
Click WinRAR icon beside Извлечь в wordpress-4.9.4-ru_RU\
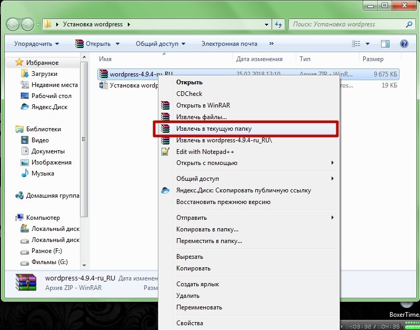(x=165, y=140)
